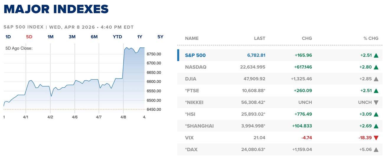The image size is (384, 161).
Task: Click the gray up arrow in DJIA row
Action: coord(376,79)
